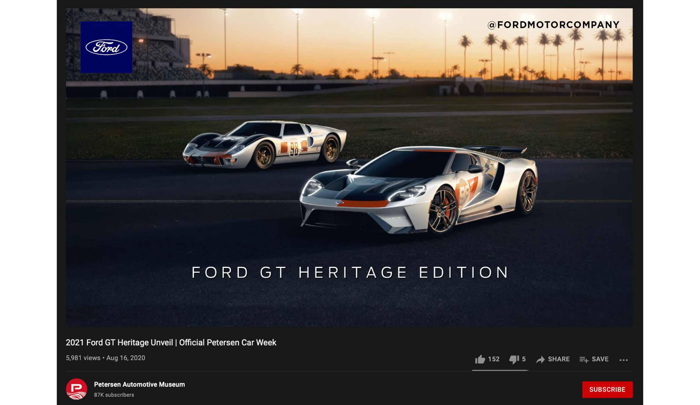Click the FORD GT HERITAGE EDITION caption text
This screenshot has width=700, height=405.
point(350,272)
